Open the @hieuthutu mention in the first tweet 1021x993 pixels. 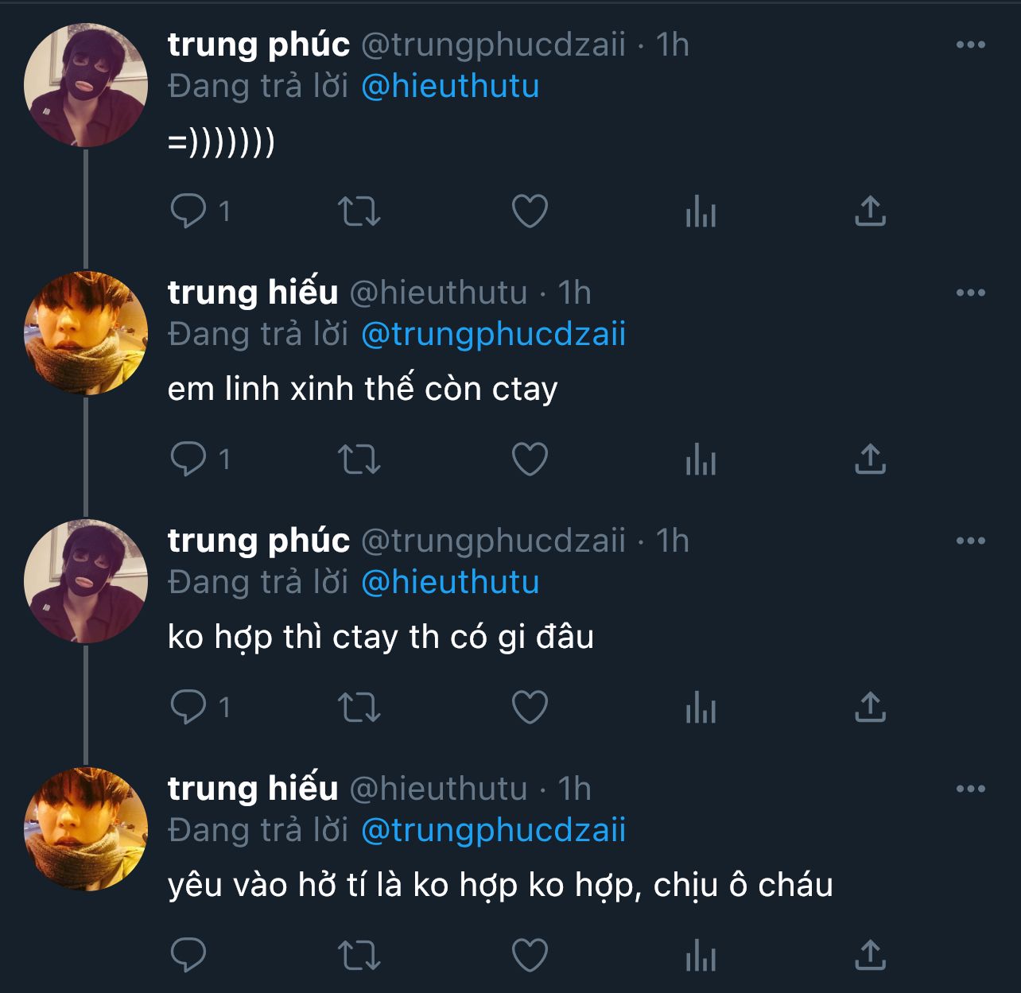click(450, 86)
